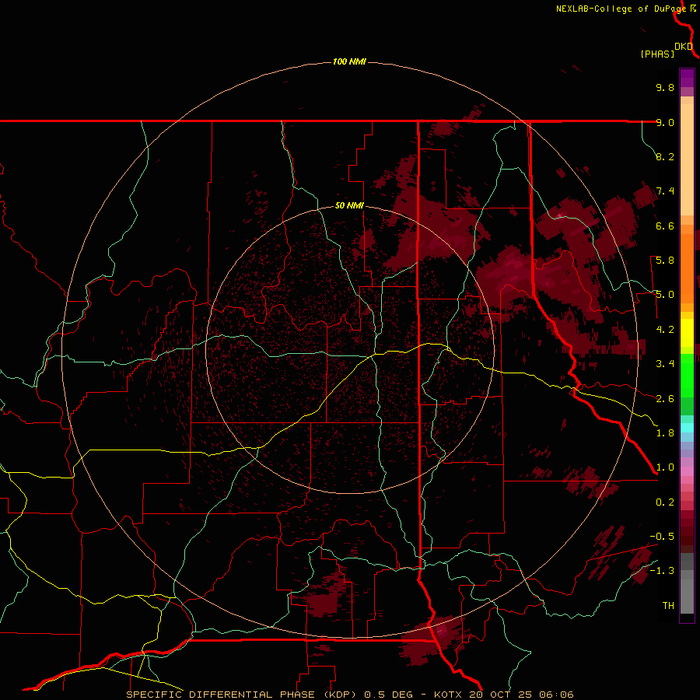Click the -1.3 legend value
This screenshot has height=700, width=700.
point(662,571)
